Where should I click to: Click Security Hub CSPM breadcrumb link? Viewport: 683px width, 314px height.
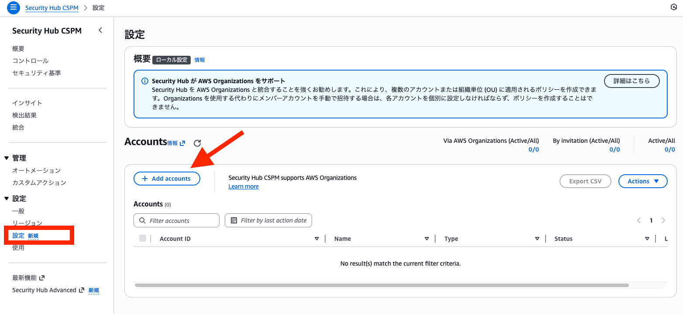click(52, 8)
